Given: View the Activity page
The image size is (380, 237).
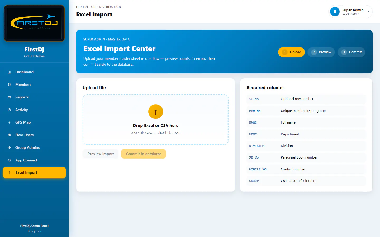Looking at the screenshot, I should point(34,110).
